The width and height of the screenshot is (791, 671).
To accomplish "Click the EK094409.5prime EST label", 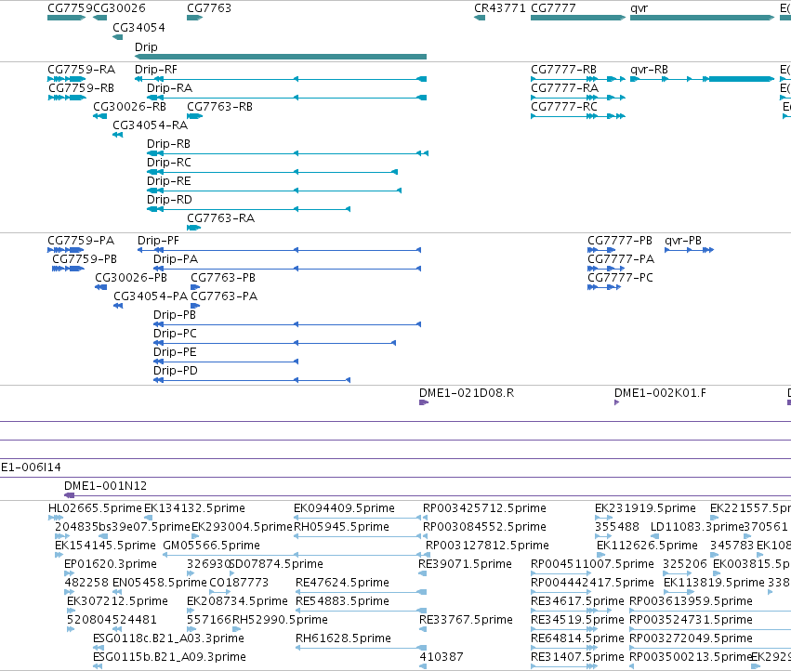I will click(344, 508).
